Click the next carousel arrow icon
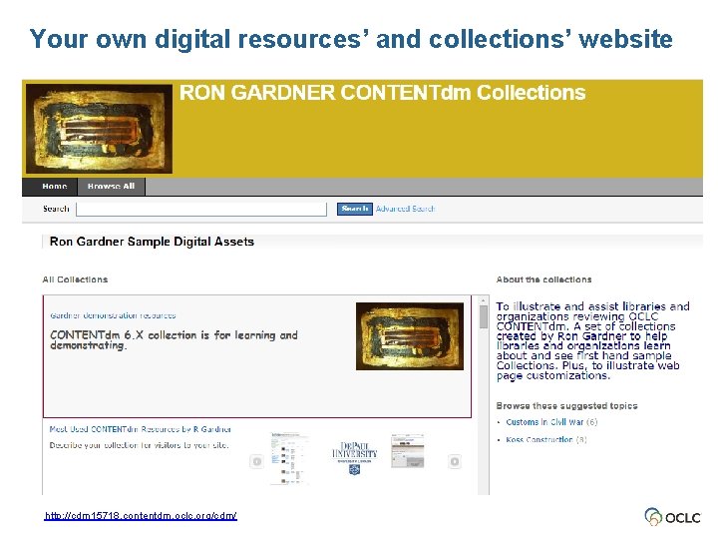The image size is (718, 539). pos(455,461)
